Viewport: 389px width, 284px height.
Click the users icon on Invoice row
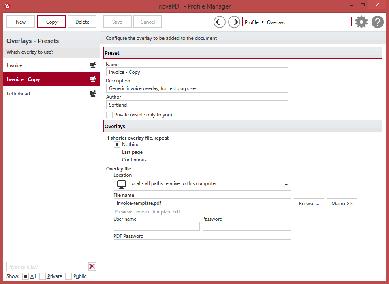pyautogui.click(x=93, y=65)
